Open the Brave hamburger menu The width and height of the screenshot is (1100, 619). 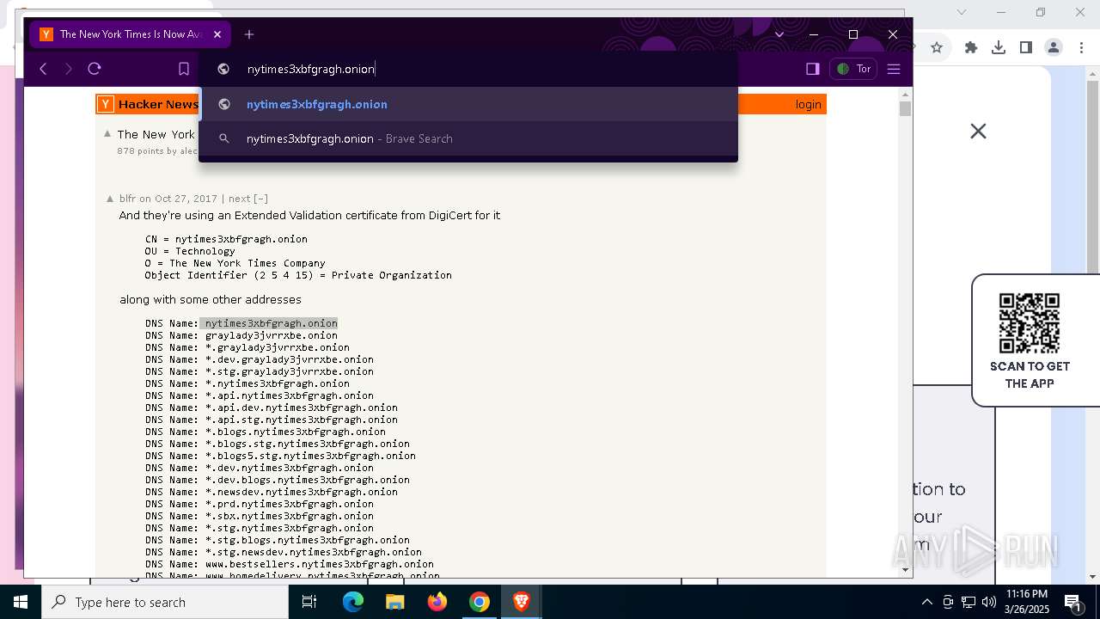tap(894, 69)
